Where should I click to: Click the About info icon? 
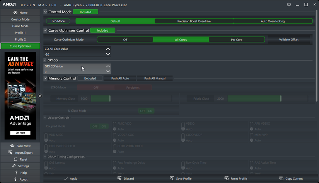tap(15, 180)
